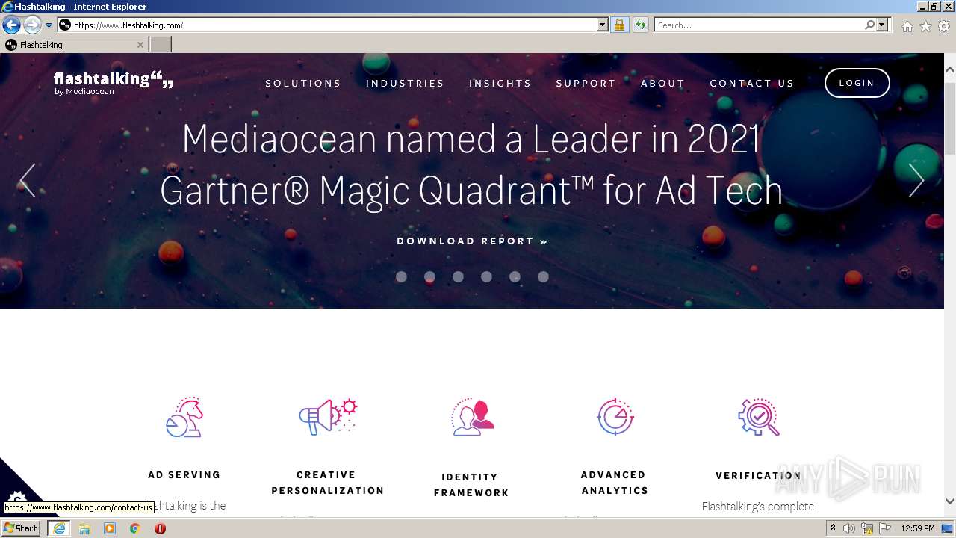Open the search provider dropdown arrow
The width and height of the screenshot is (956, 538).
click(882, 25)
